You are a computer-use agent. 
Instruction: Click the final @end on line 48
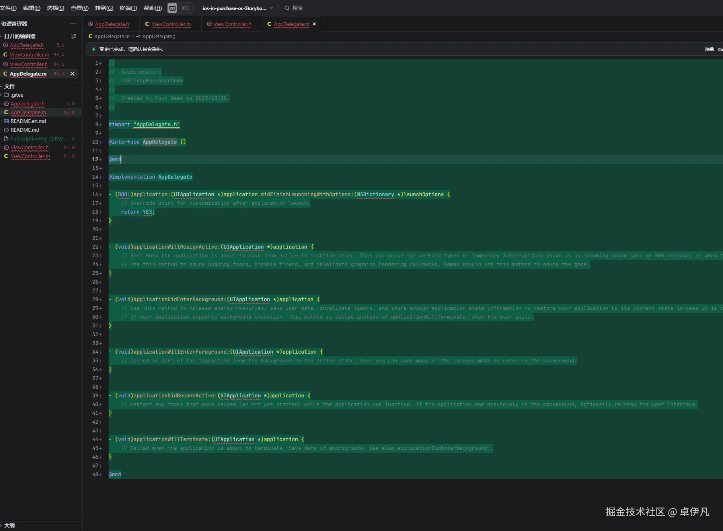[x=115, y=475]
